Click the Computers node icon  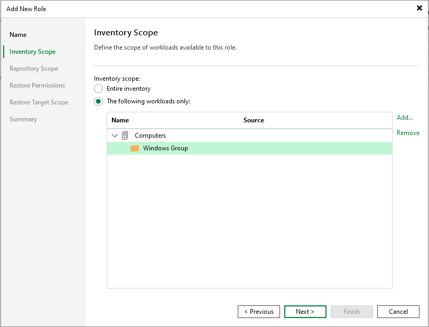coord(125,136)
